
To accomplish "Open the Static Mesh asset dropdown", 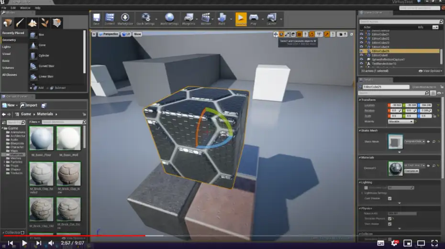I will point(414,141).
